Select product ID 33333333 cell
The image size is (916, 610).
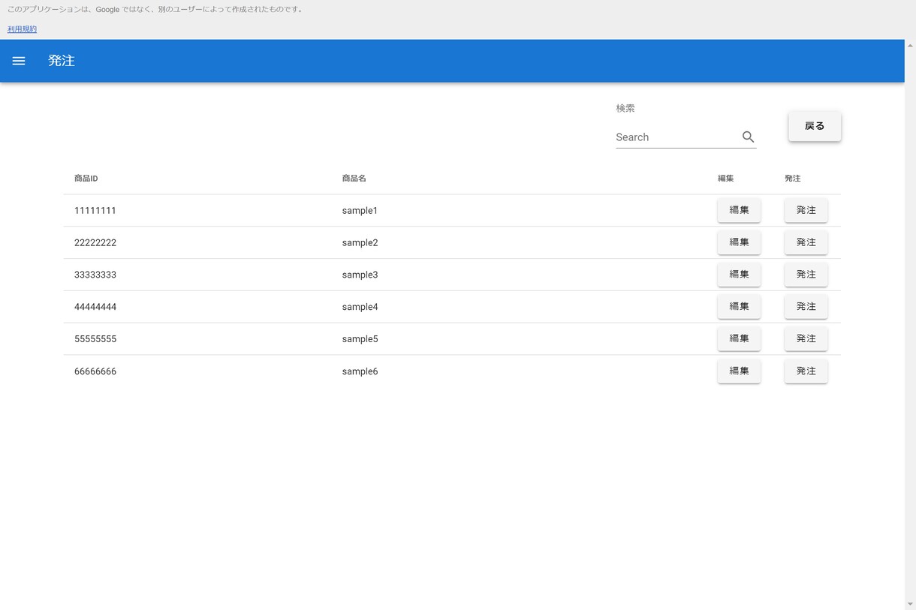pyautogui.click(x=95, y=275)
